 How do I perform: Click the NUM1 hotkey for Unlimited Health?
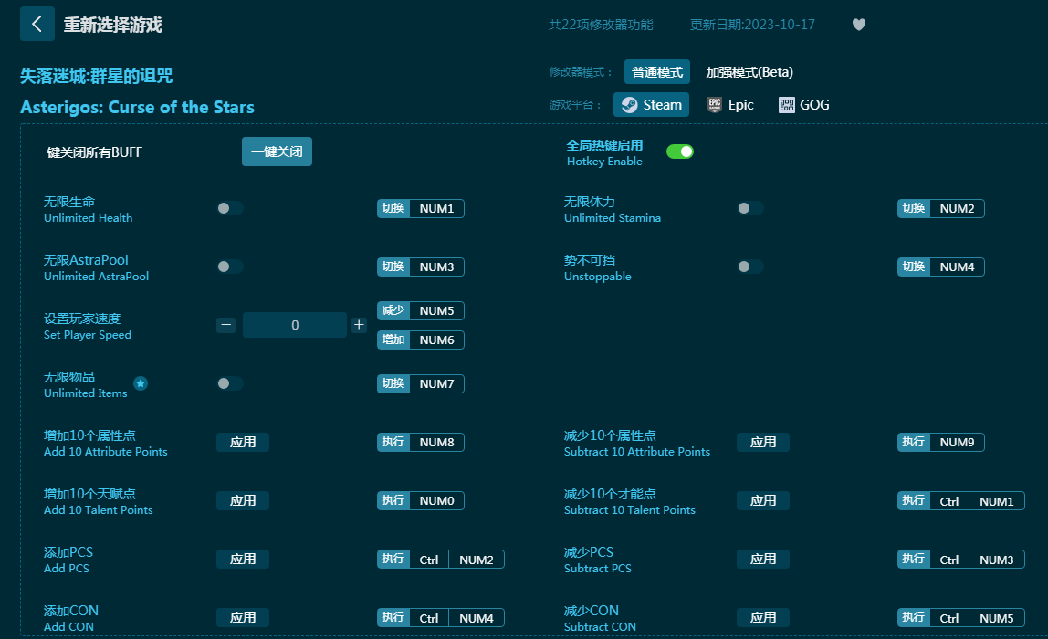pos(421,208)
